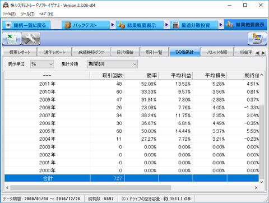Open the ツール(T) menu
The image size is (269, 203).
tap(27, 14)
